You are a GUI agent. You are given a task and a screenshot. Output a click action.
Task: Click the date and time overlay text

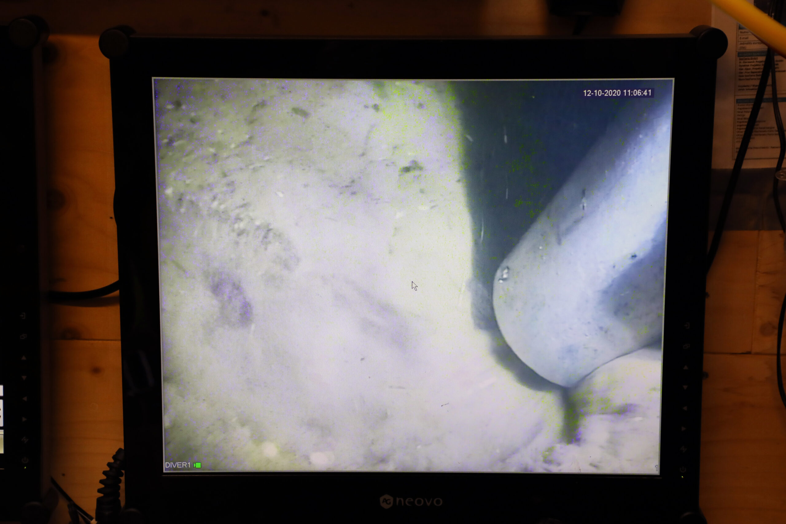click(x=617, y=93)
